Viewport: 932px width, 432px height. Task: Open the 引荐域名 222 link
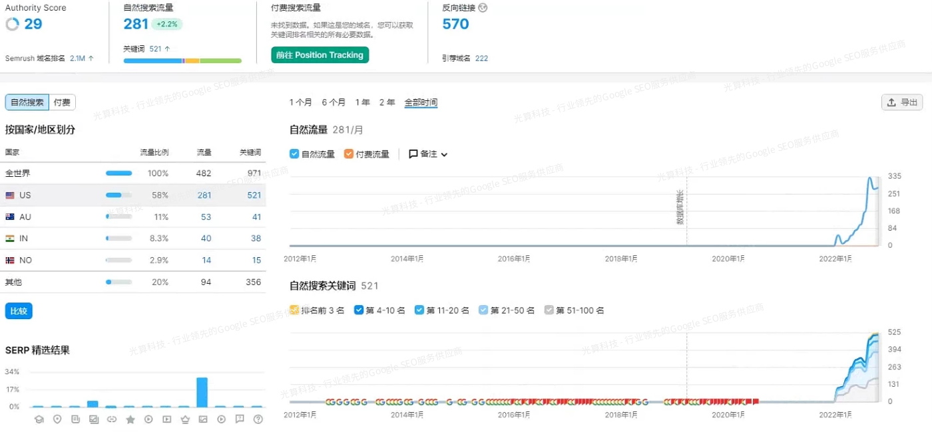coord(481,58)
